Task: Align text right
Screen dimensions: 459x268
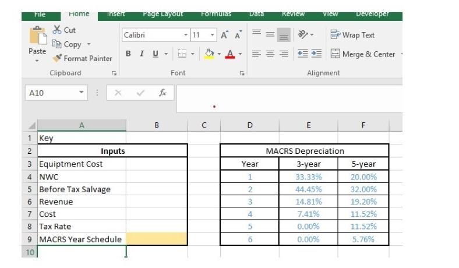Action: coord(284,54)
